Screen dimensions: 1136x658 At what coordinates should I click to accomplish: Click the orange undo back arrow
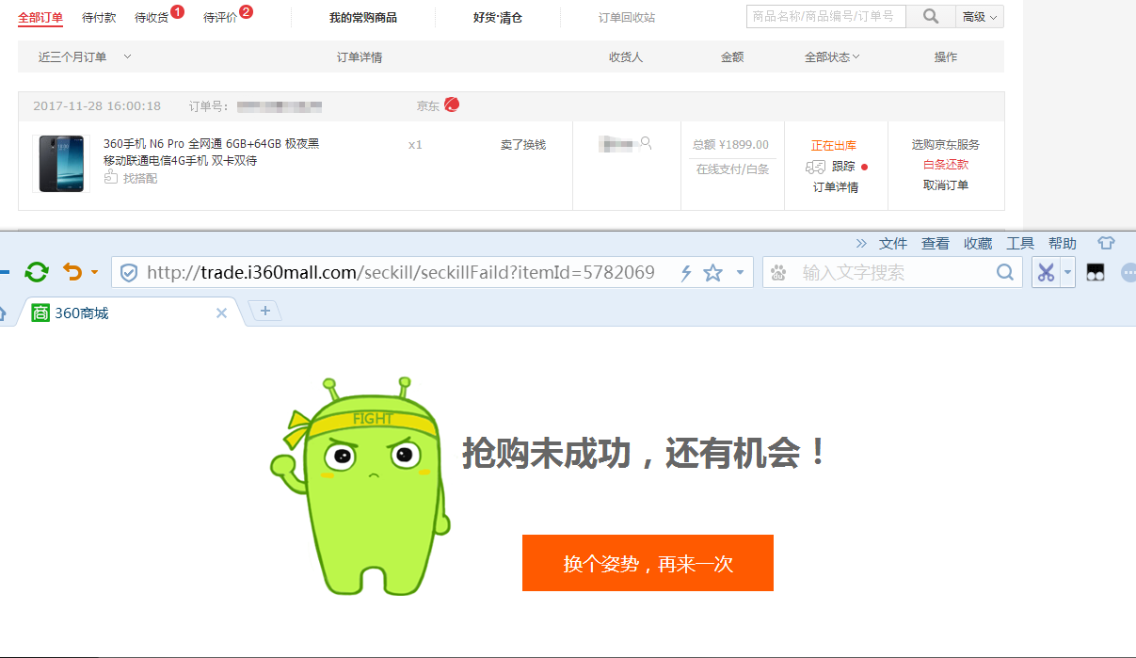tap(72, 273)
